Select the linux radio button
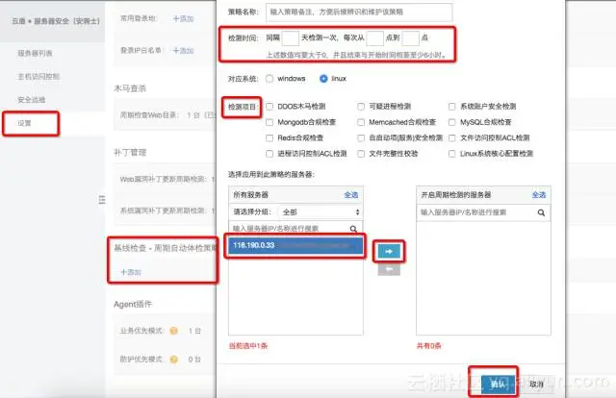 [x=323, y=79]
